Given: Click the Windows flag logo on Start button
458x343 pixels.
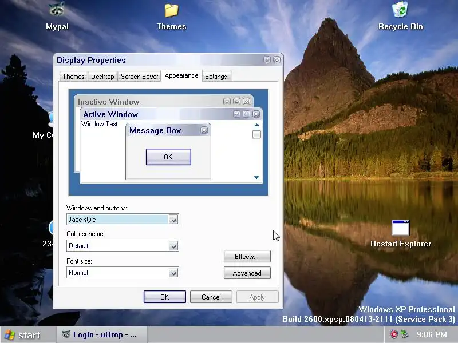Looking at the screenshot, I should click(9, 335).
